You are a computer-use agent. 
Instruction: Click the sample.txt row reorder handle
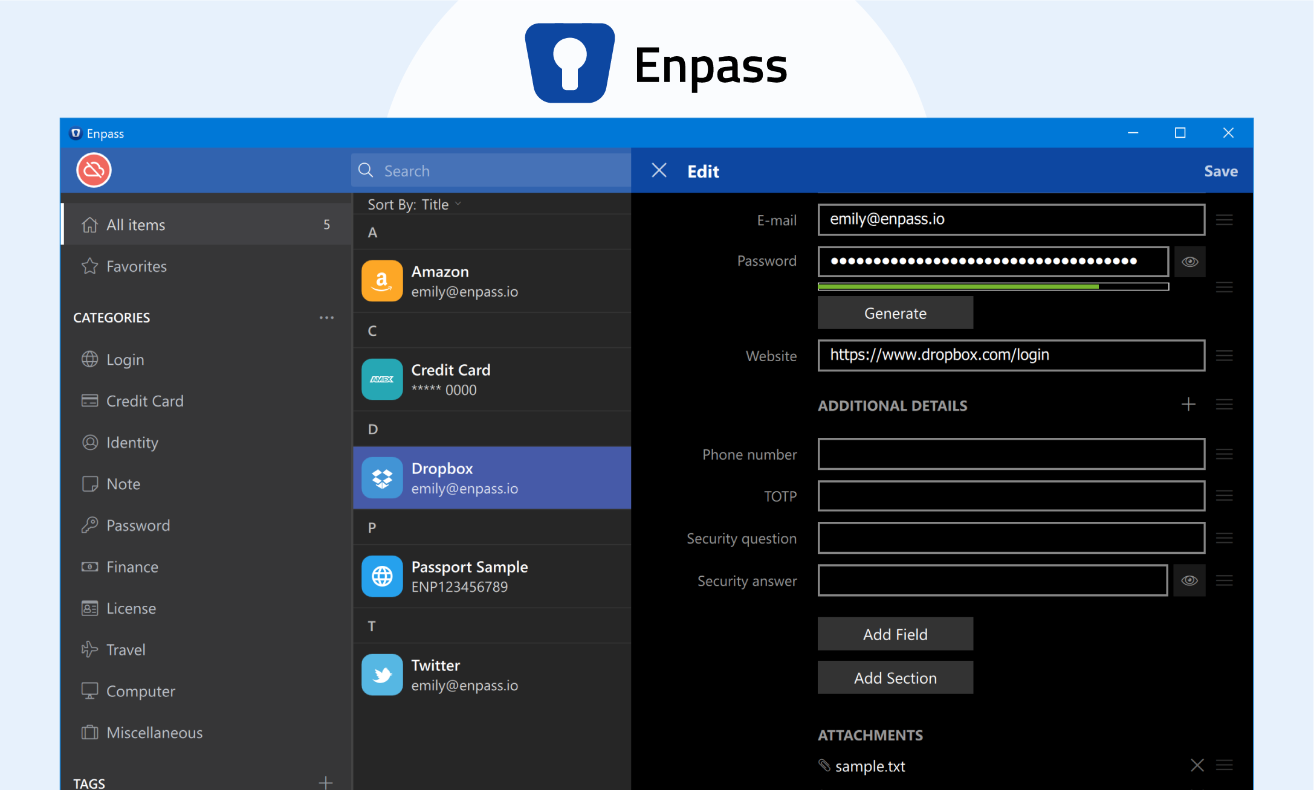click(1225, 765)
